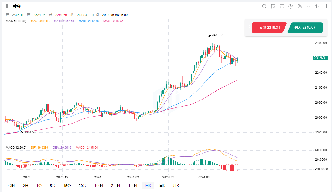The width and height of the screenshot is (332, 192).
Task: Open the chart presentation board icon
Action: (282, 6)
